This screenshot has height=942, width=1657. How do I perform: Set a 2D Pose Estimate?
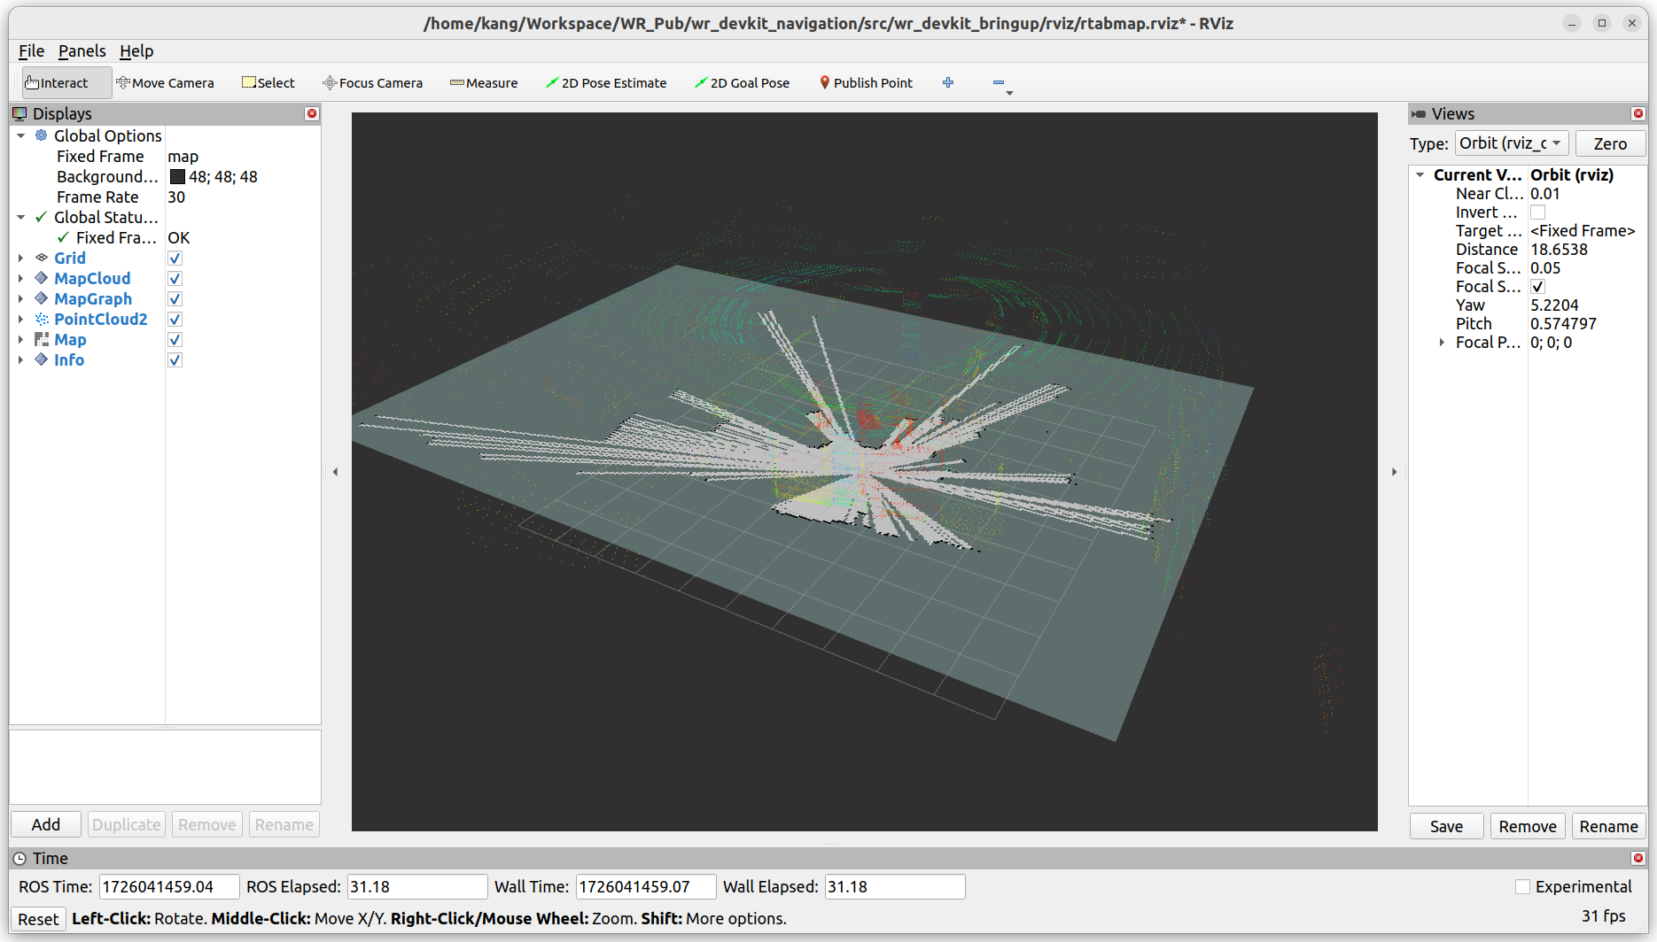(606, 82)
